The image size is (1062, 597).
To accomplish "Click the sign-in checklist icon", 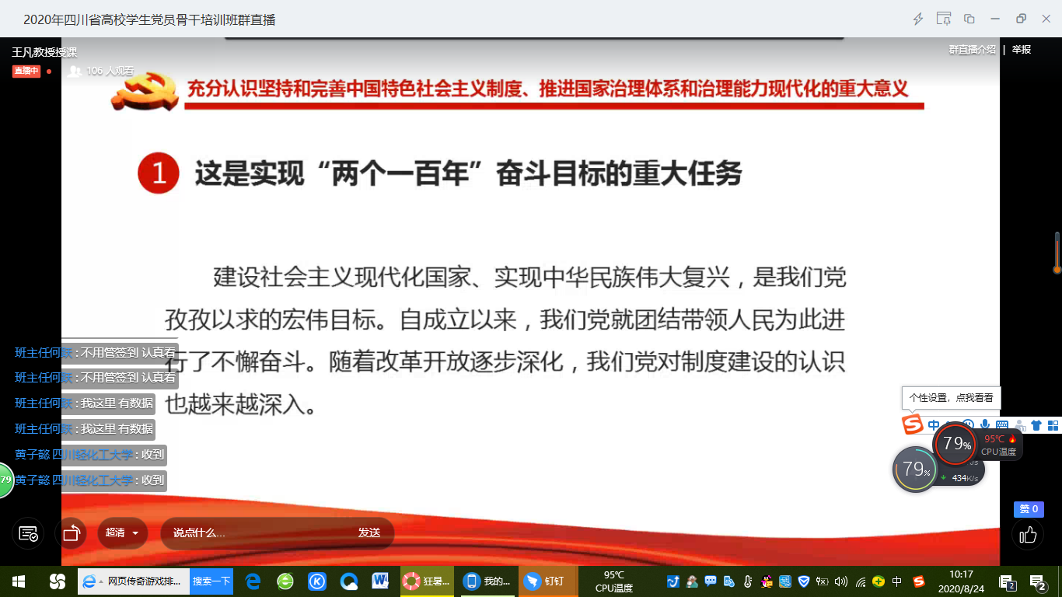I will [28, 533].
